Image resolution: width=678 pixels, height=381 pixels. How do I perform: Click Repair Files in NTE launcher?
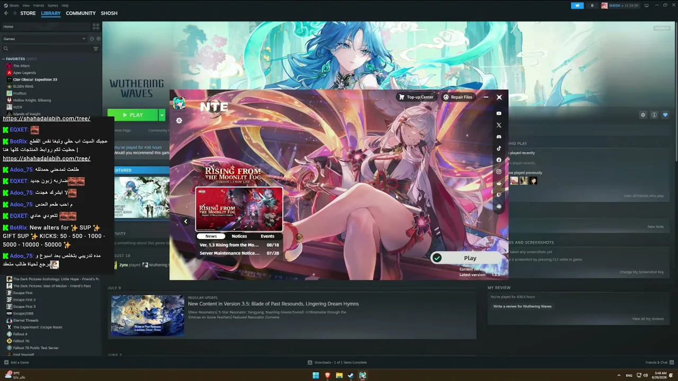coord(458,97)
